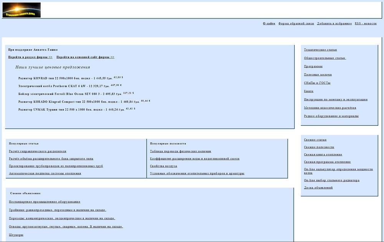This screenshot has width=384, height=242.
Task: Open 'СНиПы и ГОСТы' sidebar link
Action: [317, 83]
